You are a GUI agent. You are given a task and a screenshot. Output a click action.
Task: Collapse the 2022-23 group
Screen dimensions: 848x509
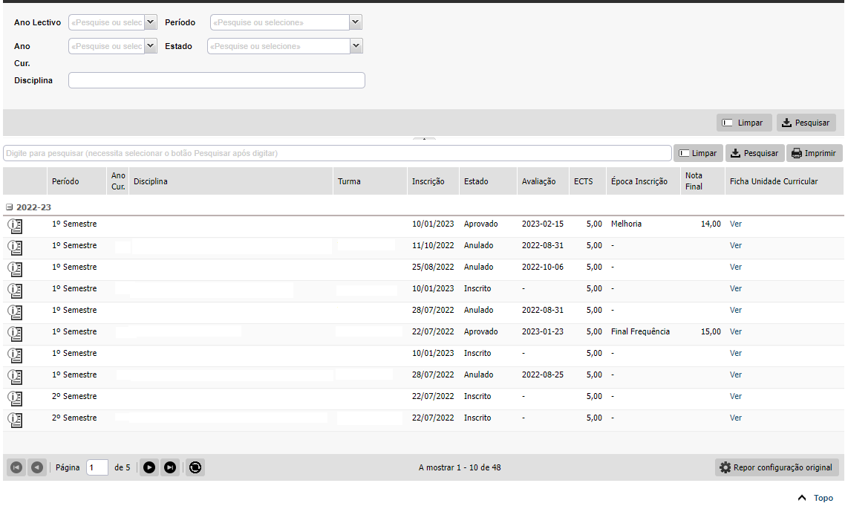click(x=10, y=207)
